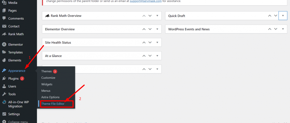Choose Customize in Appearance submenu
This screenshot has height=123, width=290.
[x=48, y=78]
